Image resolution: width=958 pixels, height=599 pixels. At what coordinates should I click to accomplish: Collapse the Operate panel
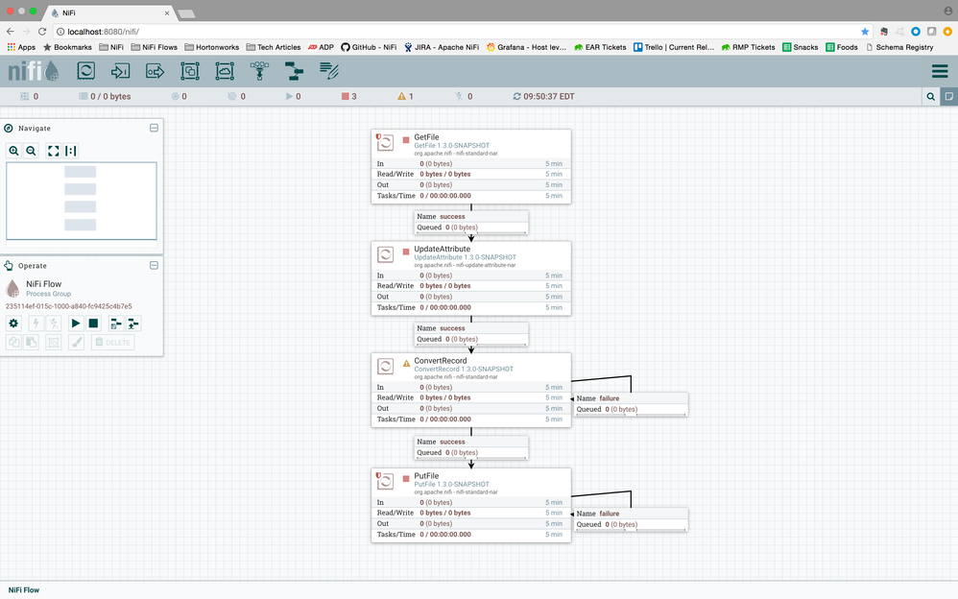(x=154, y=265)
